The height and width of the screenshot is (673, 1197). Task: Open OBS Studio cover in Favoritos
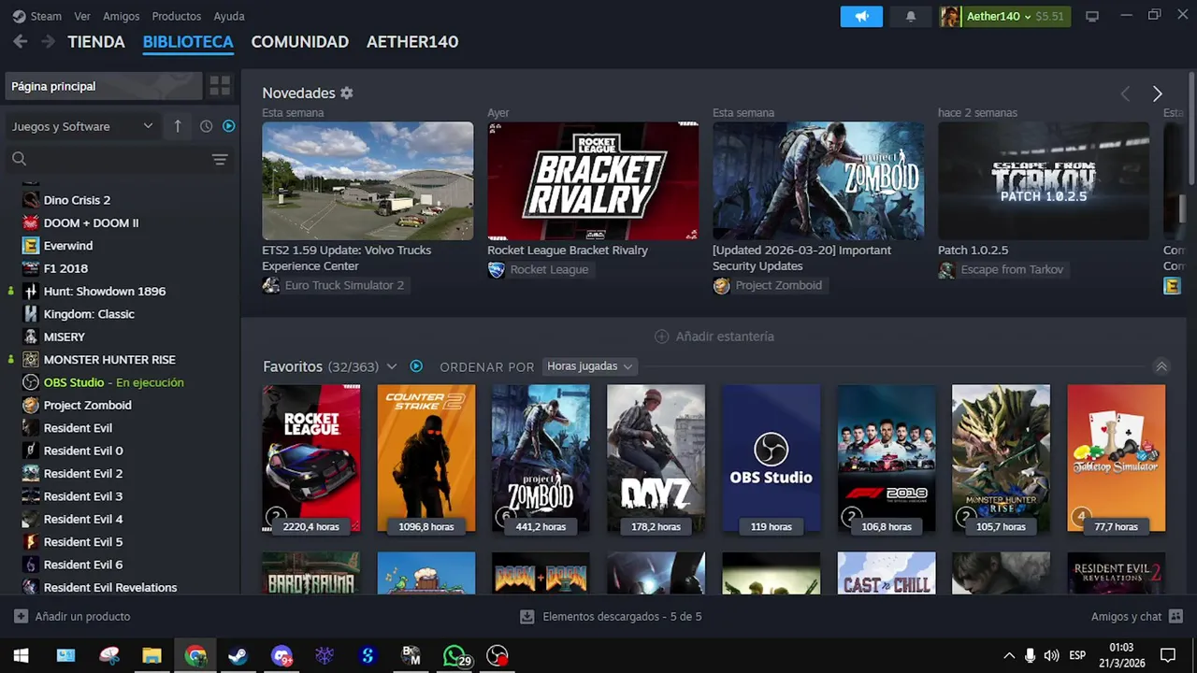(x=771, y=458)
